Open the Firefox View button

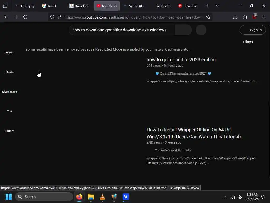[5, 6]
